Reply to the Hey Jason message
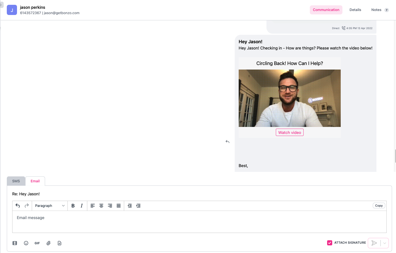The height and width of the screenshot is (253, 396). click(x=227, y=142)
